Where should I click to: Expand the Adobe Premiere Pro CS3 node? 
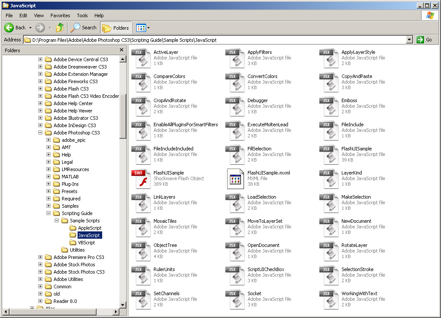click(x=40, y=257)
